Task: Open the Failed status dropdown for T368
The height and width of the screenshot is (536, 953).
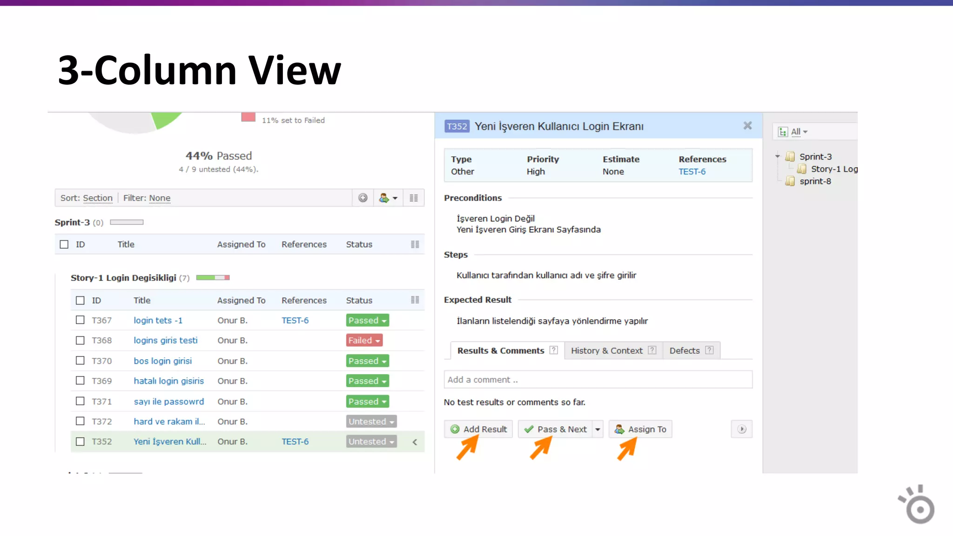Action: (364, 341)
